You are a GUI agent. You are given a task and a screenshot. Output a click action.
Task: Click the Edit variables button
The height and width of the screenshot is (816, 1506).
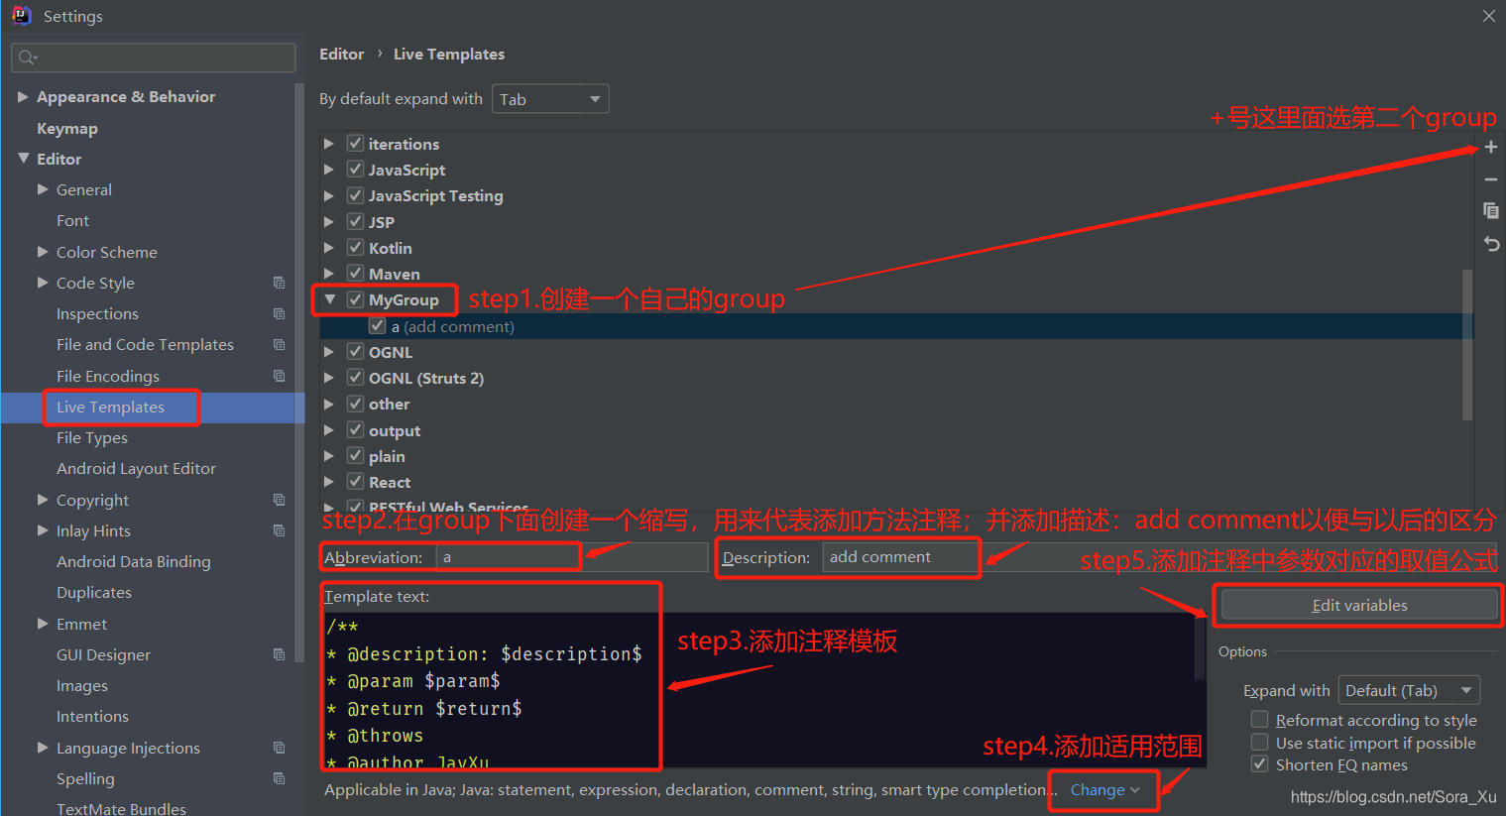(x=1359, y=605)
